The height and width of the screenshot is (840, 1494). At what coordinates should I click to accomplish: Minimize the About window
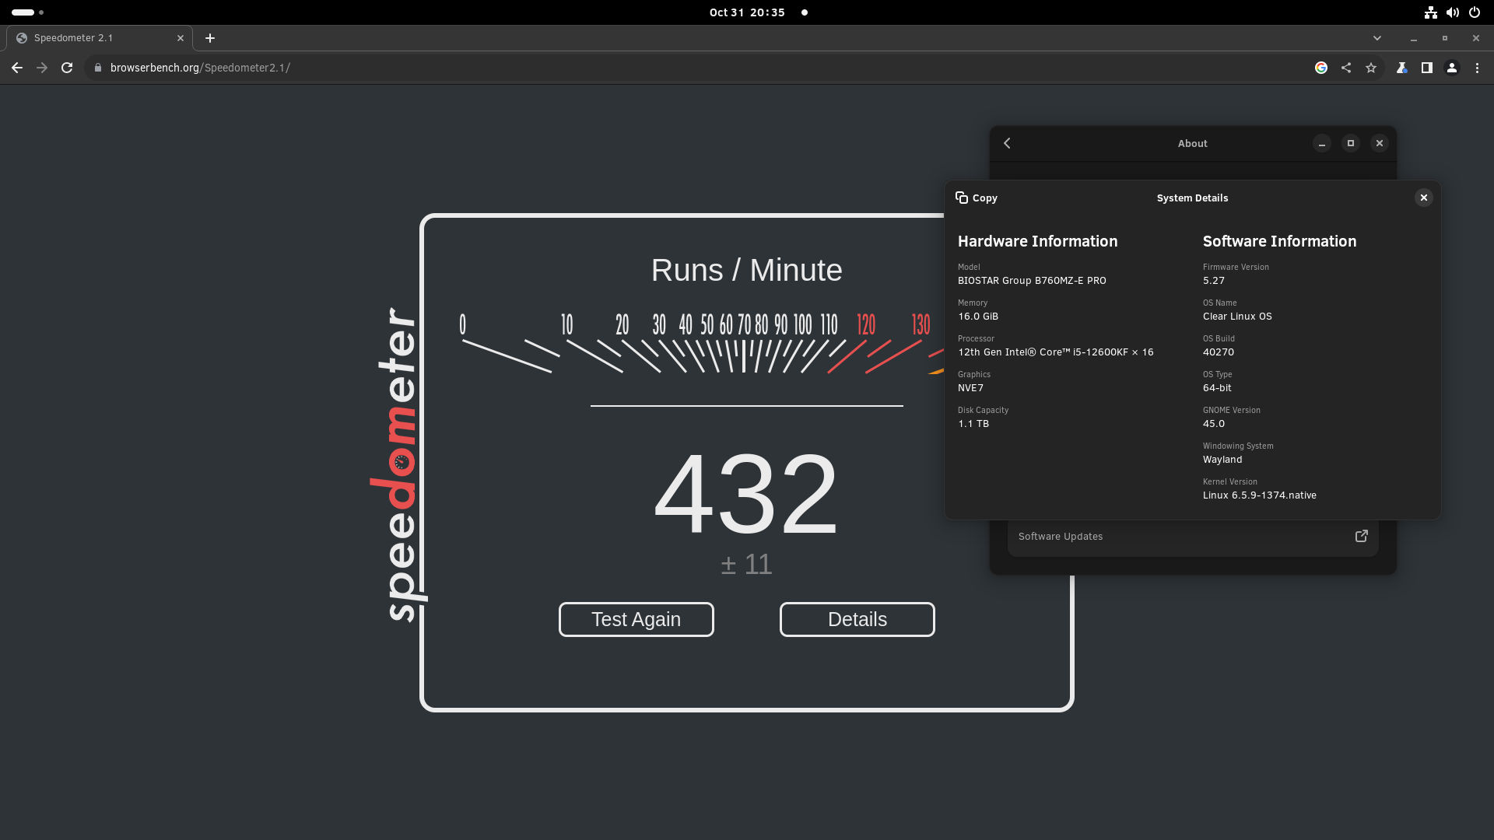(x=1322, y=143)
